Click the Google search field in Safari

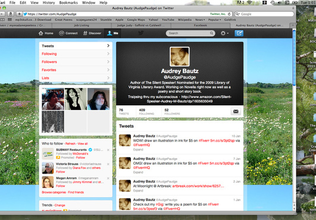[264, 14]
